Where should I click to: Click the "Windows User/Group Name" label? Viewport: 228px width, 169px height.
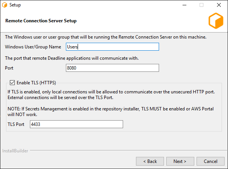(33, 47)
